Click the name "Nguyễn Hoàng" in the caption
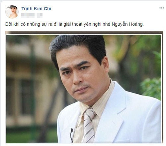This screenshot has height=146, width=166. pyautogui.click(x=127, y=24)
